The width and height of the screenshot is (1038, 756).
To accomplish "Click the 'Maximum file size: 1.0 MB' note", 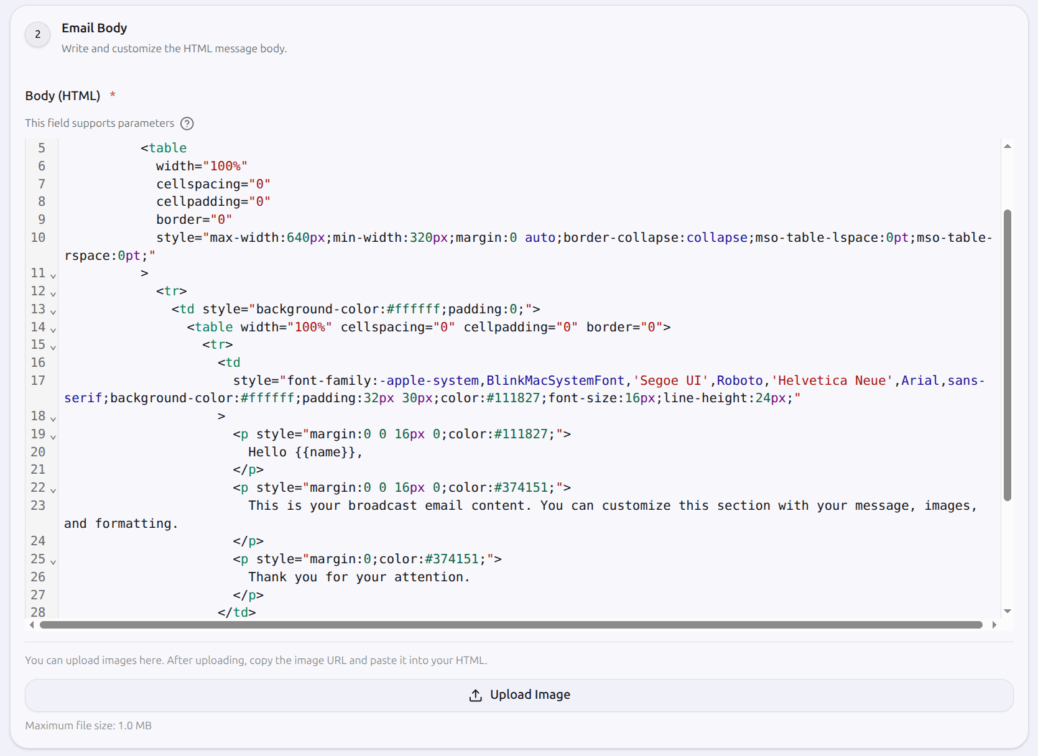I will click(88, 726).
